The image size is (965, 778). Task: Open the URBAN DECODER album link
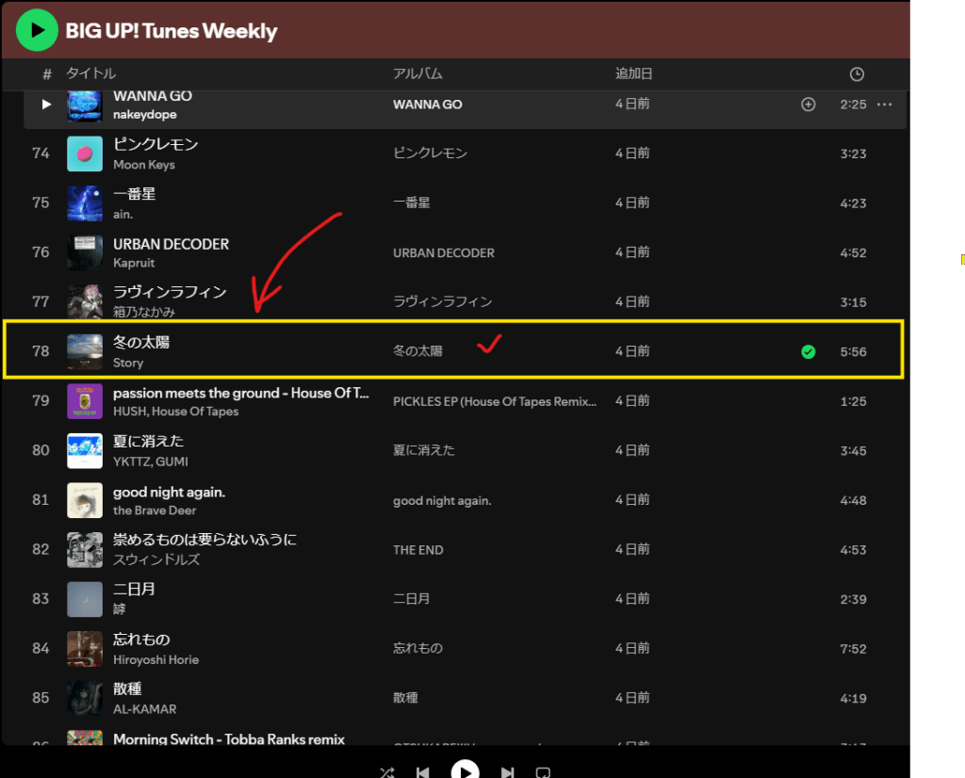click(443, 252)
